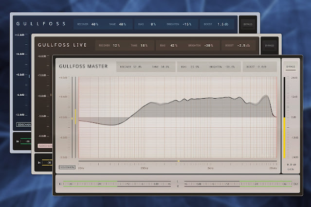Viewport: 311px width, 207px height.
Task: Click the Bypass button in Gullfoss Master
Action: coord(291,66)
